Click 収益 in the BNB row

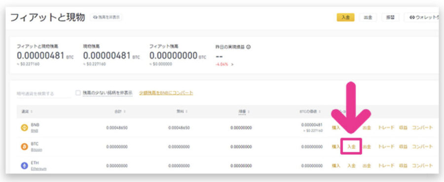pyautogui.click(x=403, y=127)
